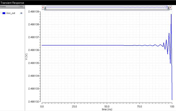Click the waveform overview strip in the middle
The width and height of the screenshot is (176, 111).
107,7
